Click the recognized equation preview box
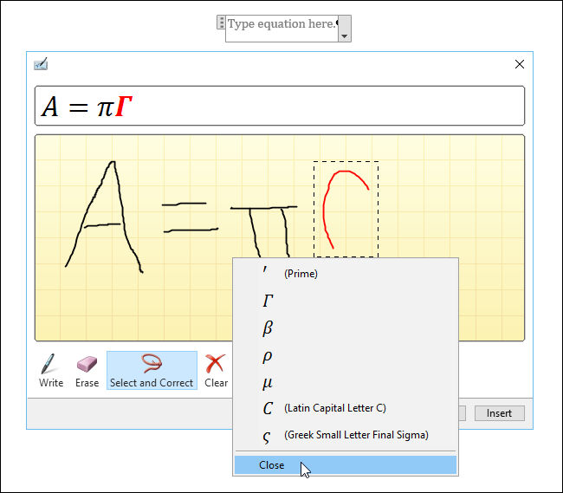 (280, 107)
